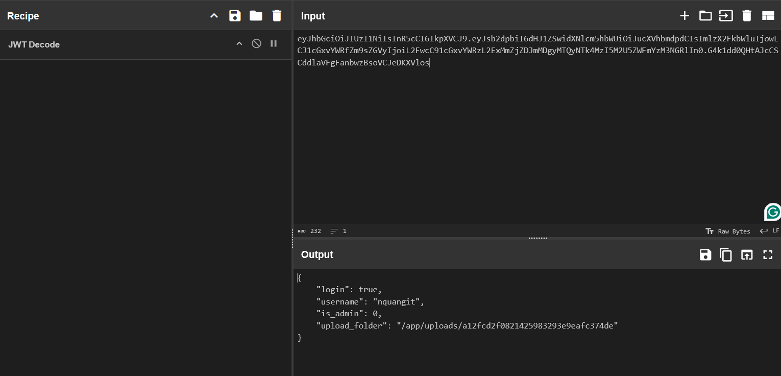781x376 pixels.
Task: Change the LF end-of-line sequence
Action: coord(769,231)
